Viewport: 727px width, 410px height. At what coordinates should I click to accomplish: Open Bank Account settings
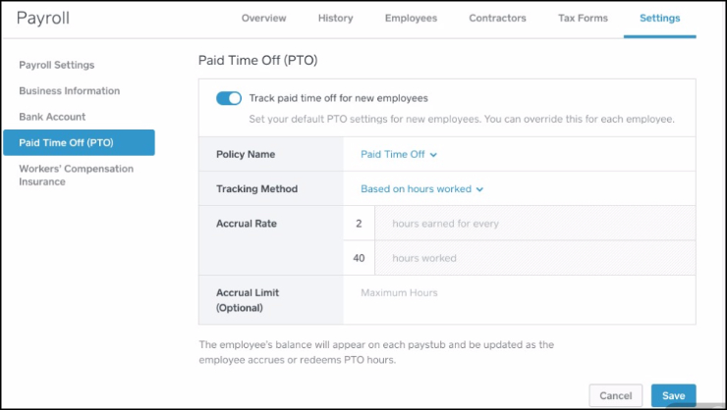(52, 117)
